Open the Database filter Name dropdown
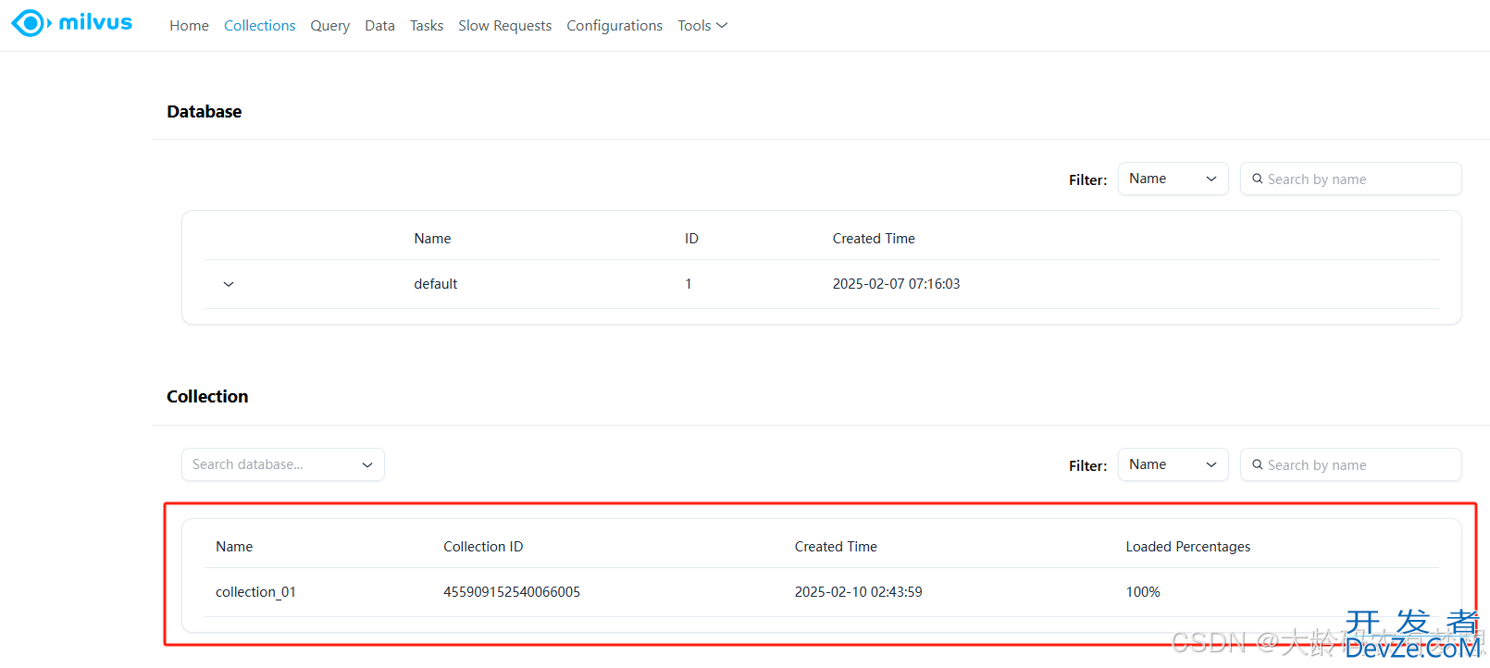 click(x=1173, y=179)
